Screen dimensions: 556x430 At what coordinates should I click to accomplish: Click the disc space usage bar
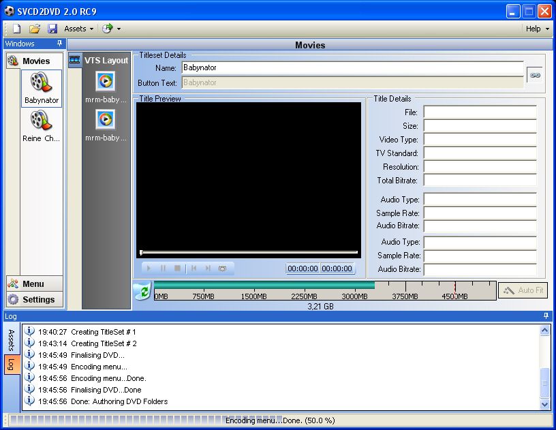coord(325,291)
